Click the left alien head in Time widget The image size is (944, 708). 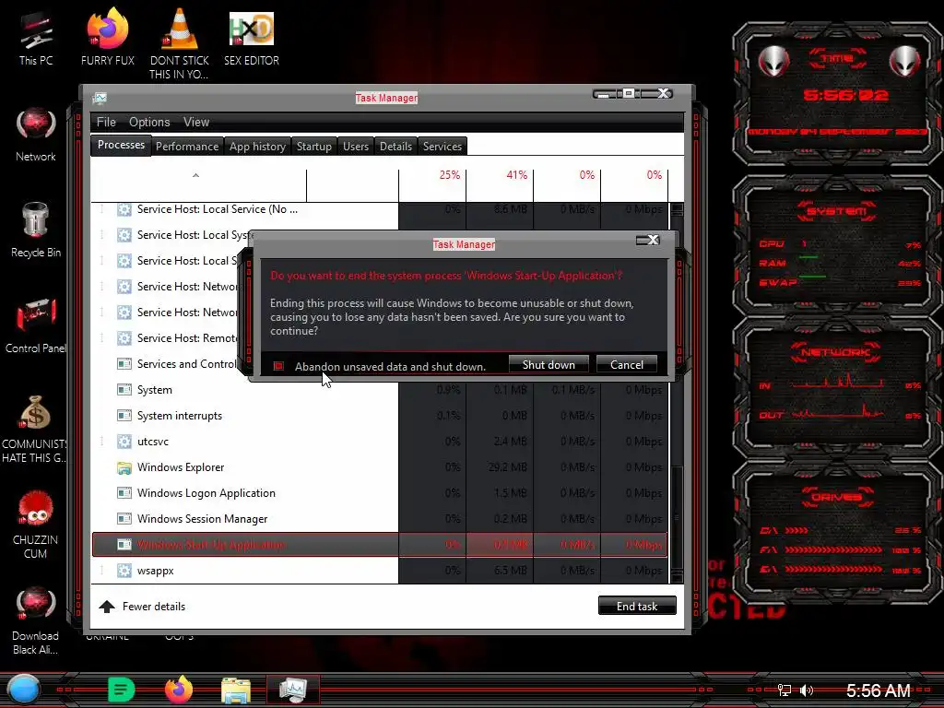773,61
